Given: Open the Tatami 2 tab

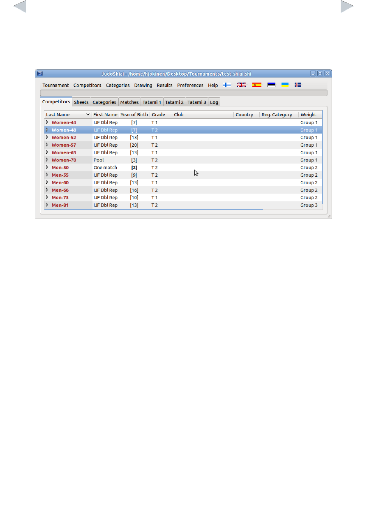Looking at the screenshot, I should click(x=175, y=102).
